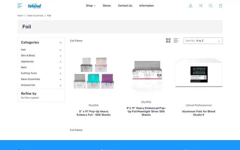Click the L'Oreal Professionnel brand label
Viewport: 240px width, 150px height.
coord(199,105)
